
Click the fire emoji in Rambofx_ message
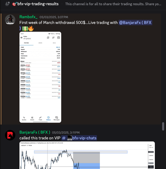(x=31, y=28)
